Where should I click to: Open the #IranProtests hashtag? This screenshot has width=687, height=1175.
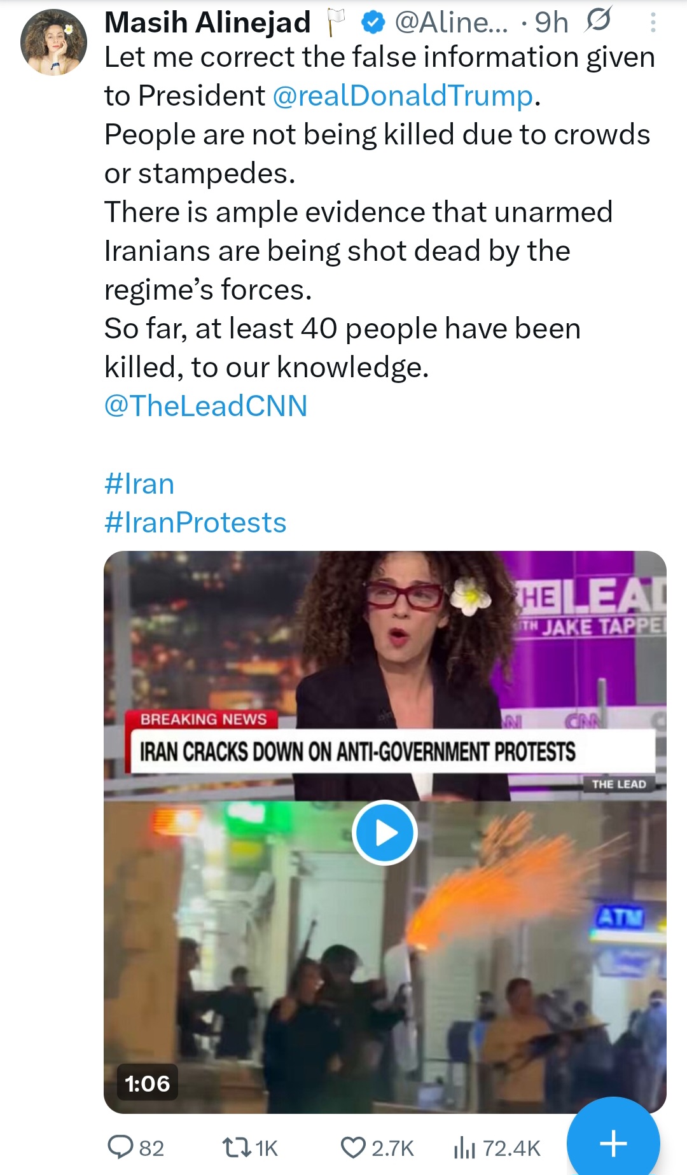point(195,523)
